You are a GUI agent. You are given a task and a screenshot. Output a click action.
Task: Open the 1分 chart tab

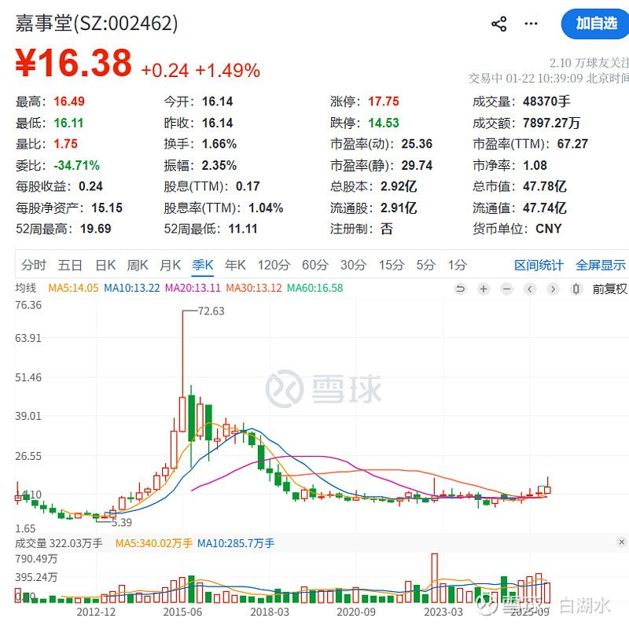(x=458, y=265)
